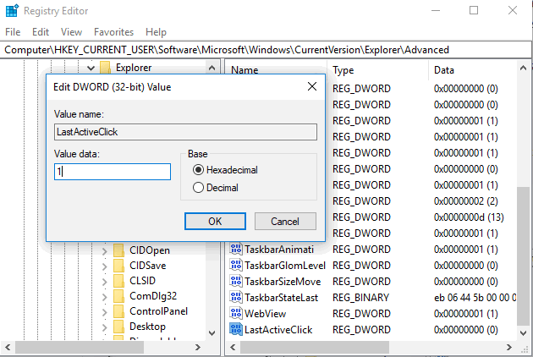
Task: Click the registry path address bar
Action: [x=266, y=50]
